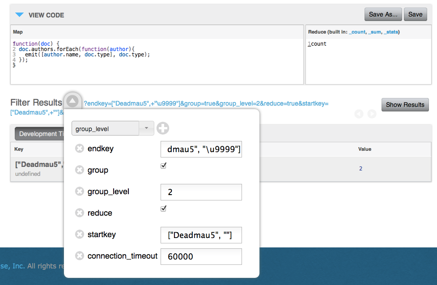The width and height of the screenshot is (437, 285).
Task: Remove the connection_timeout filter parameter
Action: (80, 256)
